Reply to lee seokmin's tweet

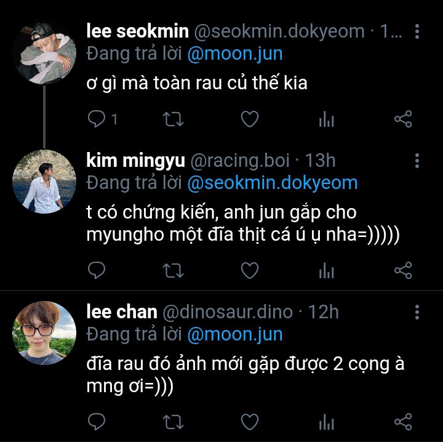[x=98, y=119]
